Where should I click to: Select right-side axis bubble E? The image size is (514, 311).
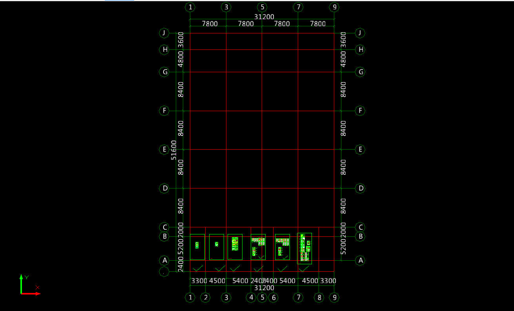point(360,149)
